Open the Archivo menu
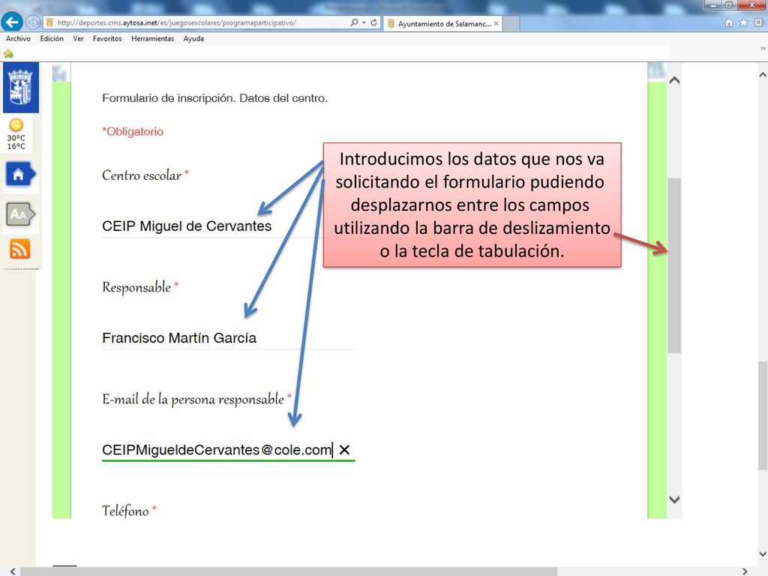The width and height of the screenshot is (768, 576). (x=18, y=39)
